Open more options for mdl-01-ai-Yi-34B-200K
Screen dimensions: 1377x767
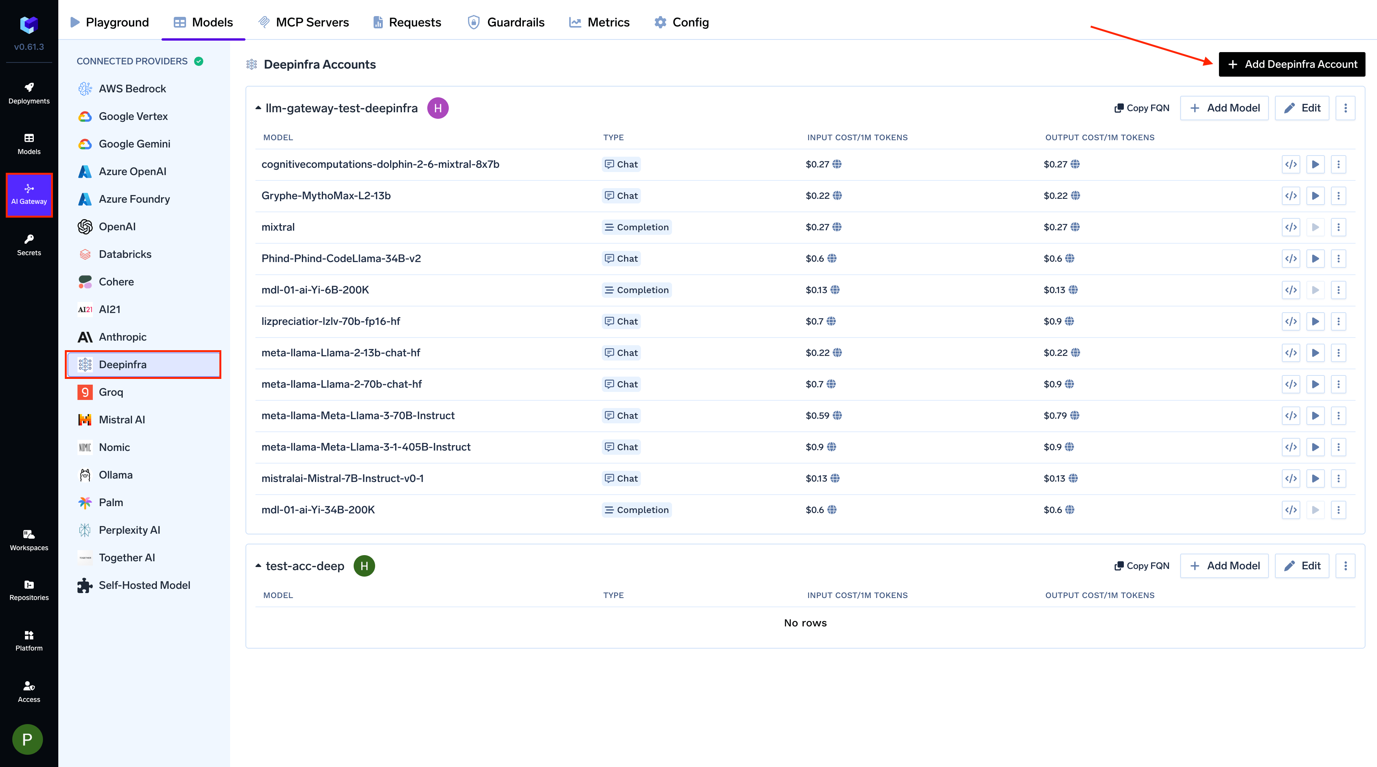coord(1339,510)
